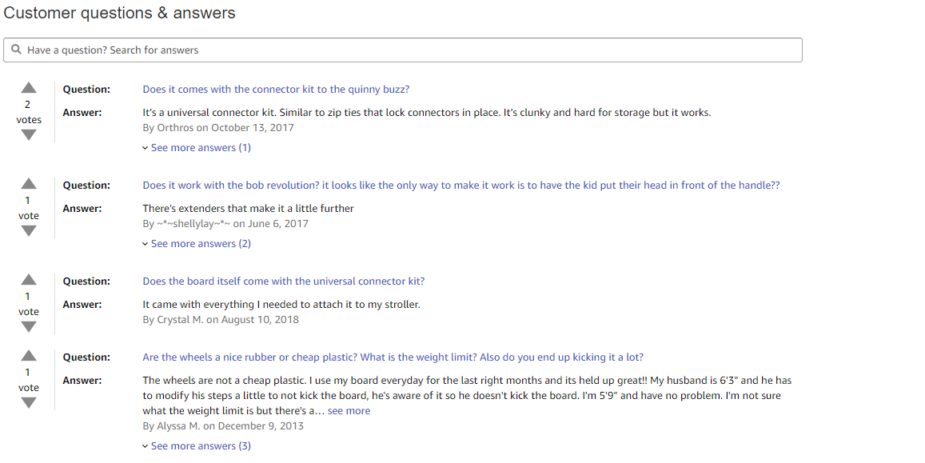Open question about wheels and weight limit
Viewport: 925px width, 463px height.
[x=393, y=357]
